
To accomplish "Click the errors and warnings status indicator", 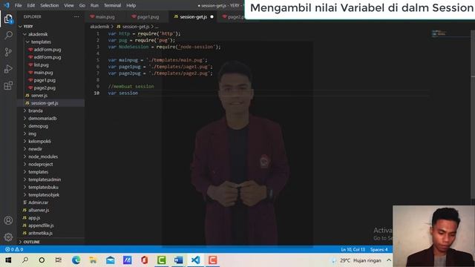I will [x=14, y=249].
